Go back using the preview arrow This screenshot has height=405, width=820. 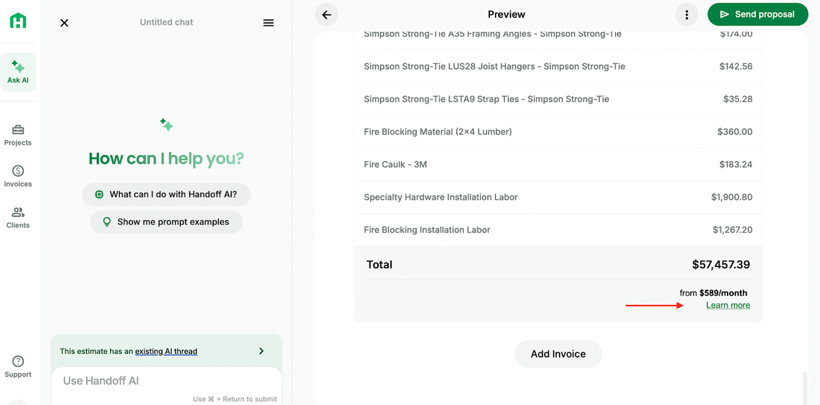coord(327,14)
